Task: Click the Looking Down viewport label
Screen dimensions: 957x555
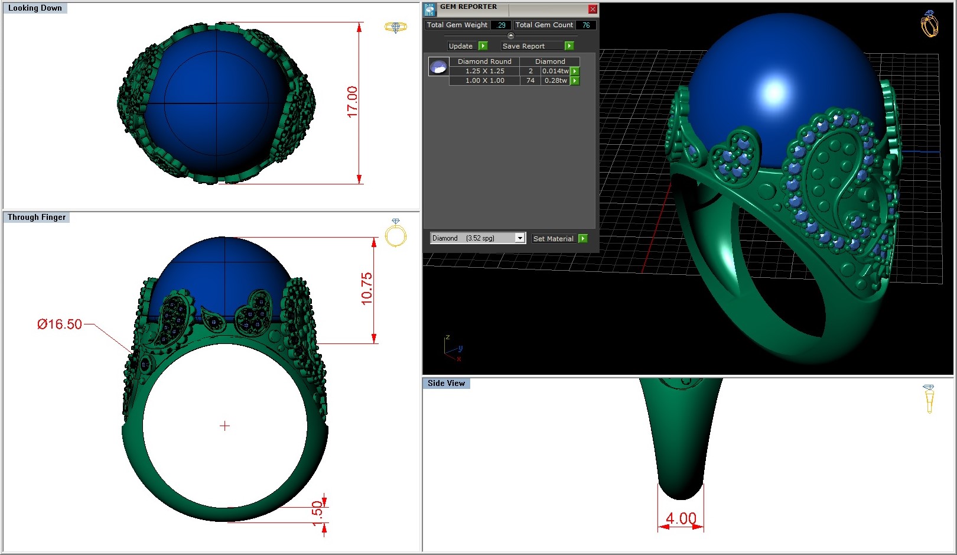Action: (x=35, y=8)
